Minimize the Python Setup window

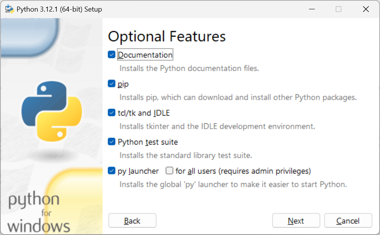311,9
